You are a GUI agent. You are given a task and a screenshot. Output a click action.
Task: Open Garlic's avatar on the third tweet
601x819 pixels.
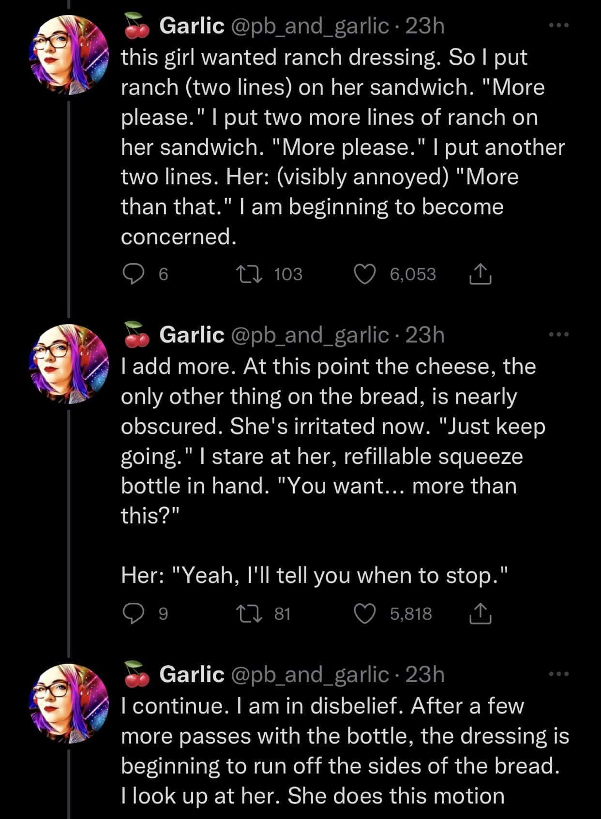[69, 703]
